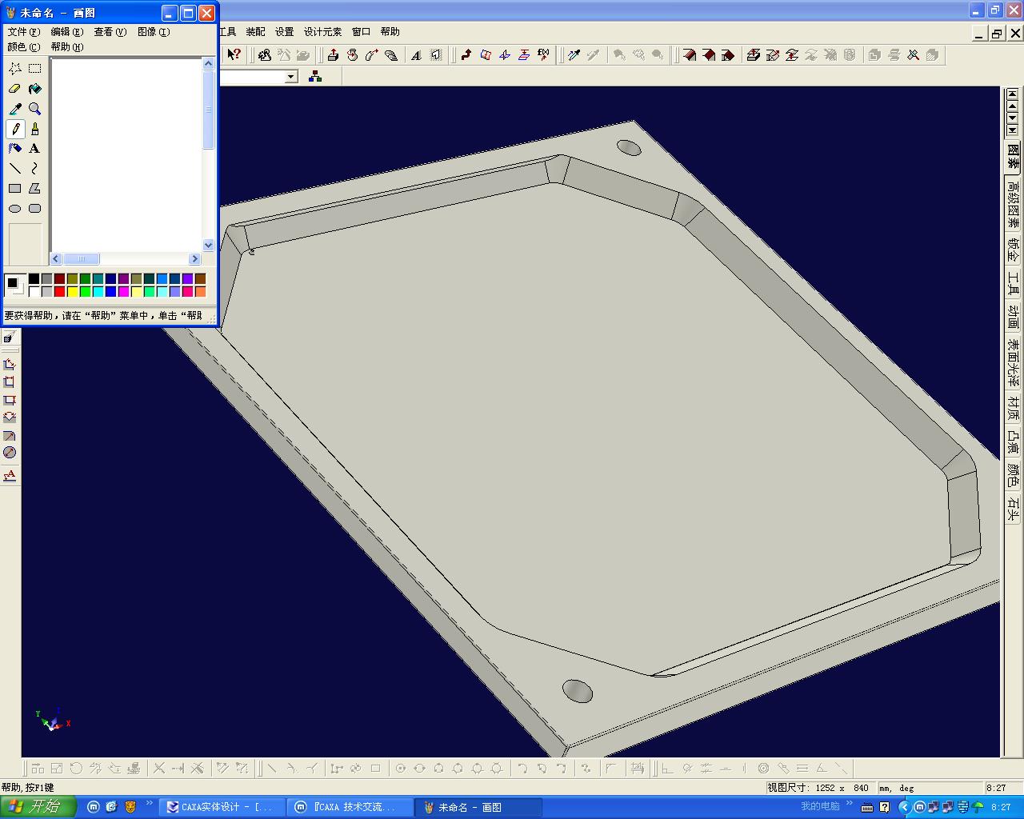Click the What's This help pointer icon

pyautogui.click(x=234, y=54)
